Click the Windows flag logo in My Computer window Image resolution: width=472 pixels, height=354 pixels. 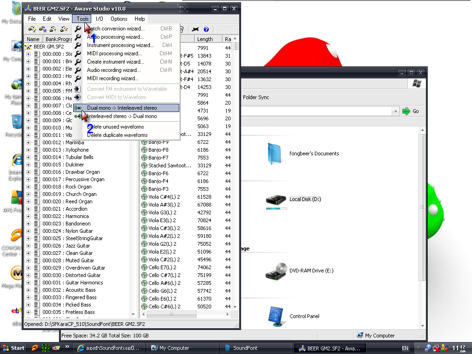tap(417, 83)
